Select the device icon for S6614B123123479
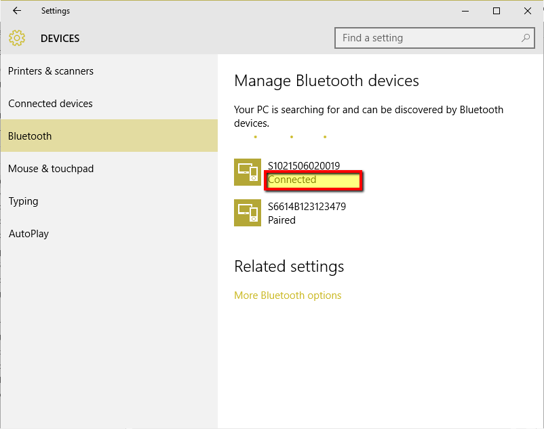Viewport: 544px width, 429px height. pos(248,213)
